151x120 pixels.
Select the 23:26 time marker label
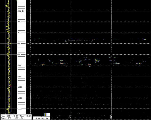(70, 117)
